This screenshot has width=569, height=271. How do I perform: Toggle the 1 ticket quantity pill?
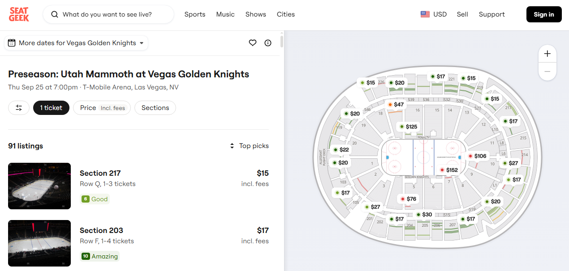point(51,108)
